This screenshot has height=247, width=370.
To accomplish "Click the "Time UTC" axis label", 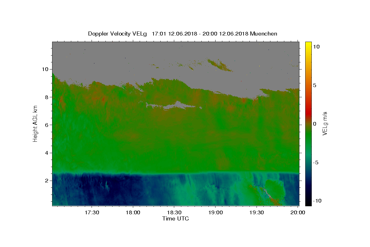I will point(175,219).
